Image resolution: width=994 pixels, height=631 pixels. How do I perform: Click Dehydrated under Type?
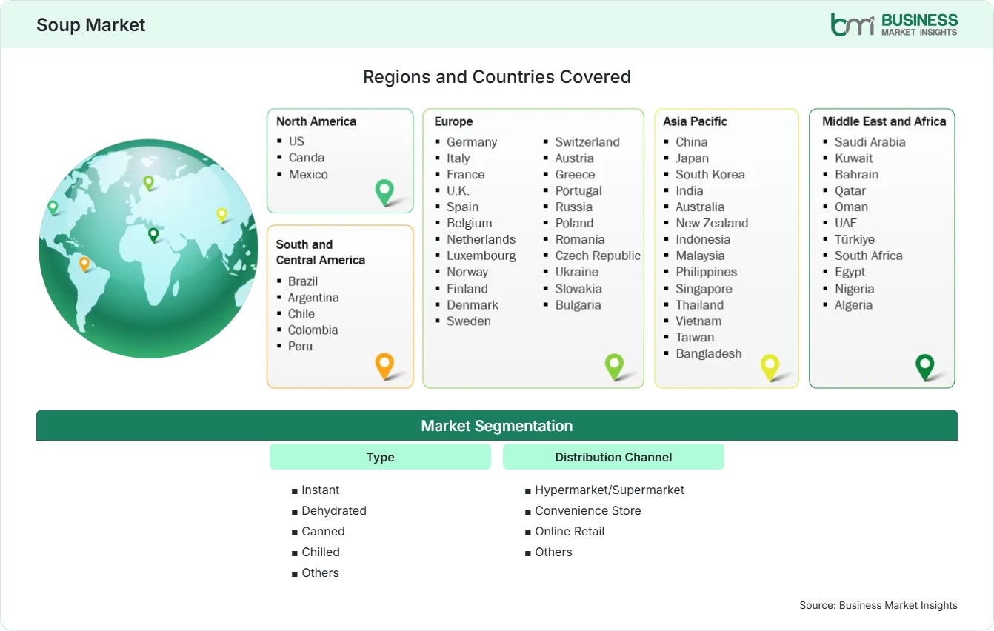(x=334, y=511)
